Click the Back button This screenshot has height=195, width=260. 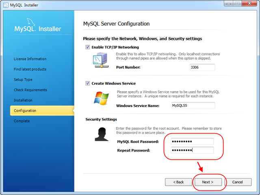point(178,182)
